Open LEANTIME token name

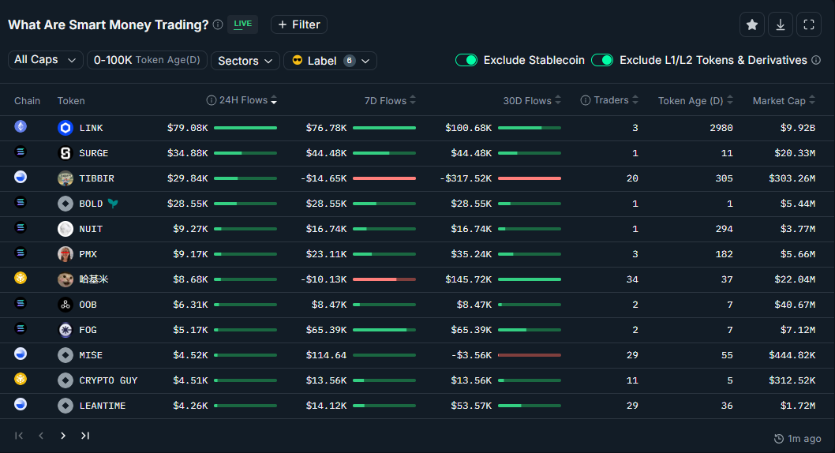tap(103, 406)
